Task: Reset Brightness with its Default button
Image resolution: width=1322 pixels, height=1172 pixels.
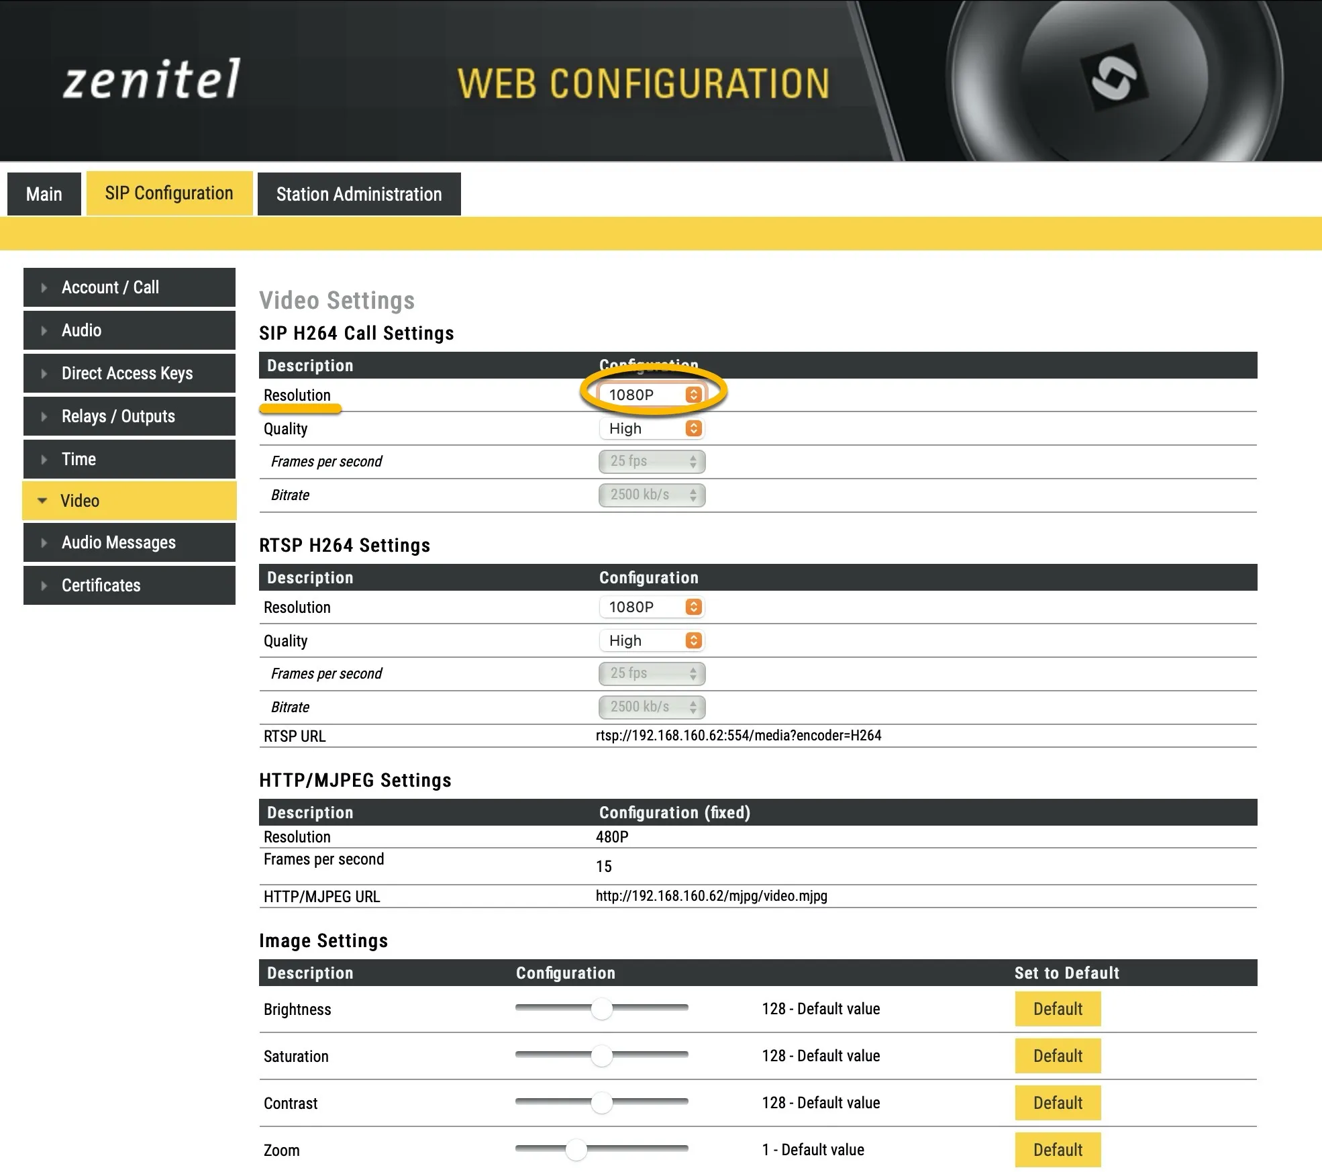Action: pos(1058,1009)
